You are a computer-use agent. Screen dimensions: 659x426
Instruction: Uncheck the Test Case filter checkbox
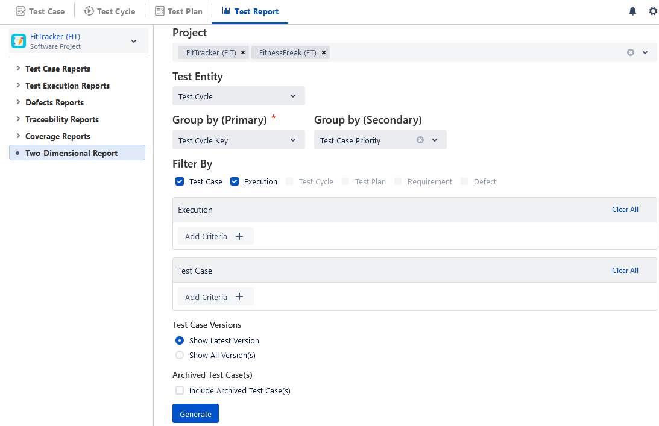coord(180,181)
